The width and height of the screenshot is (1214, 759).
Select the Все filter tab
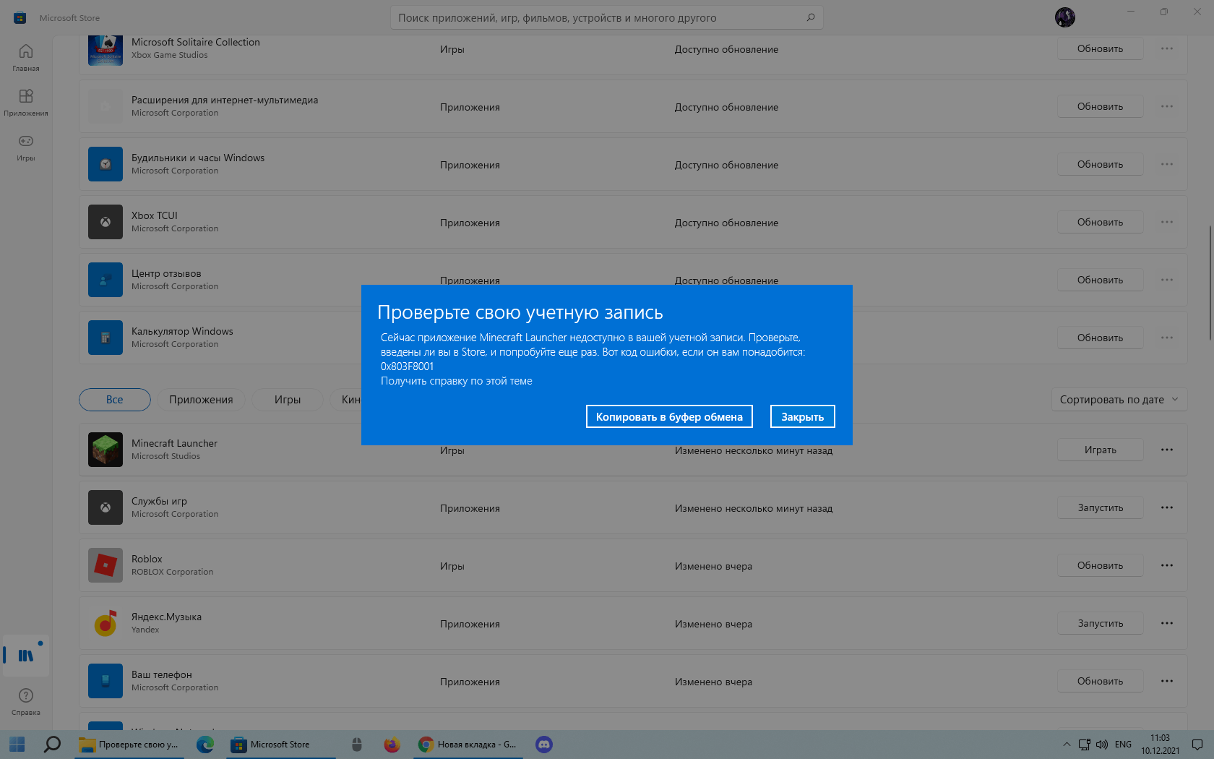click(115, 400)
